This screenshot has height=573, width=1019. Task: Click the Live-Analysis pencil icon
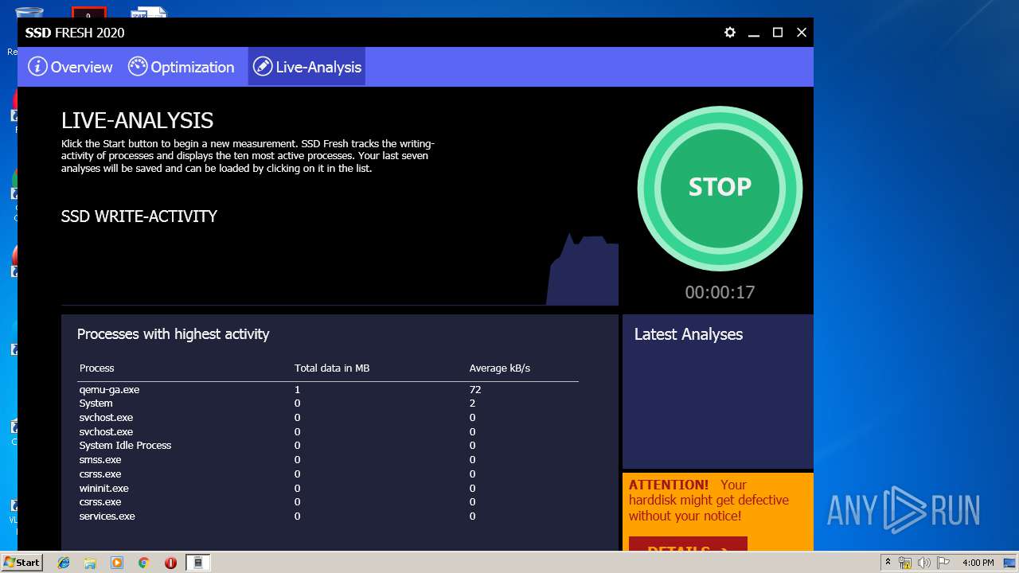click(x=263, y=67)
